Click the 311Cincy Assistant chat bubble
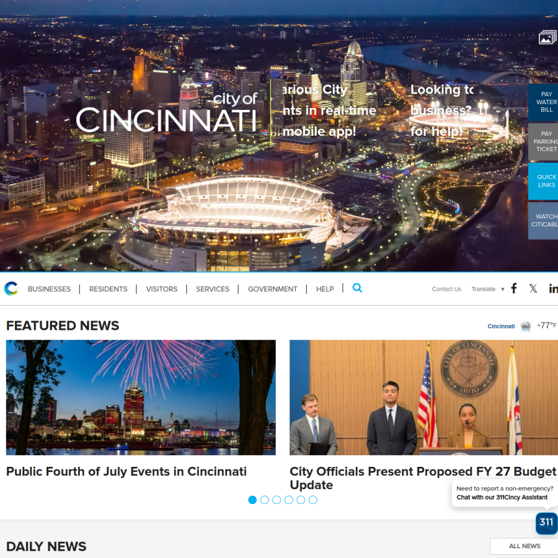 pyautogui.click(x=504, y=493)
